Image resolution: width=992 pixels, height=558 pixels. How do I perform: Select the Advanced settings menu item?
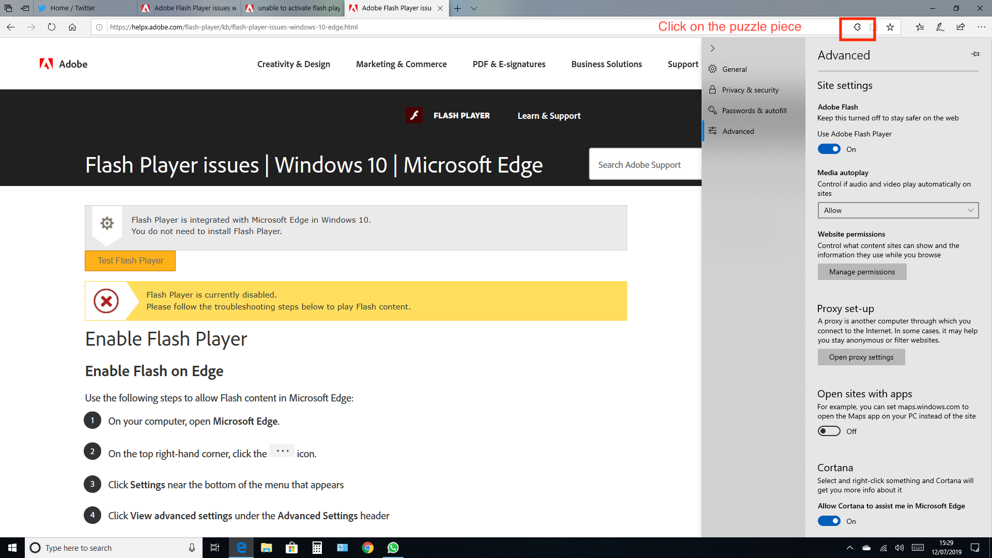pyautogui.click(x=738, y=131)
